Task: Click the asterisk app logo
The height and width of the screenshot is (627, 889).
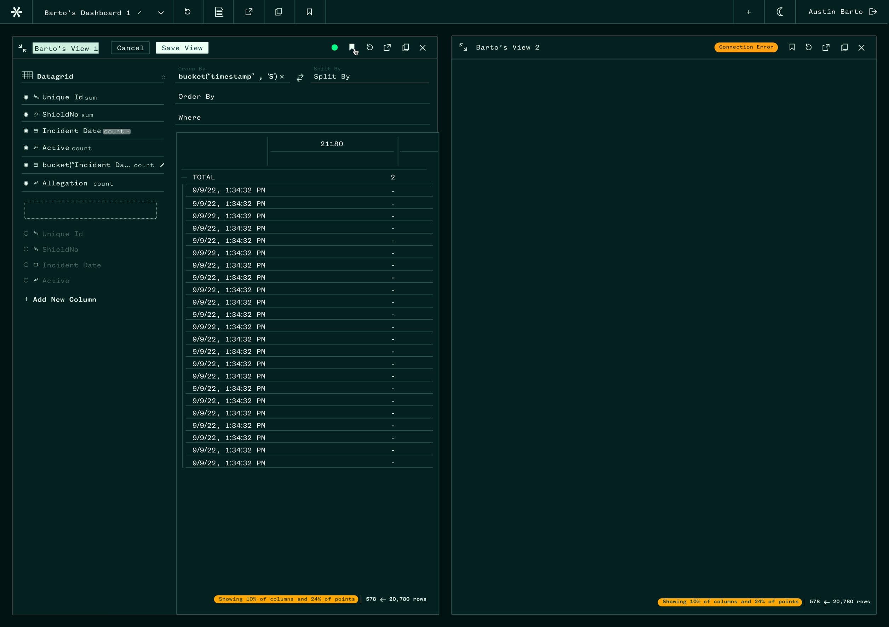Action: coord(16,12)
